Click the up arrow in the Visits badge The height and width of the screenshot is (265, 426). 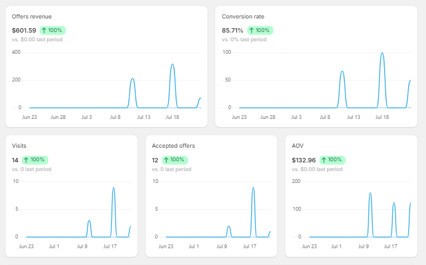26,160
